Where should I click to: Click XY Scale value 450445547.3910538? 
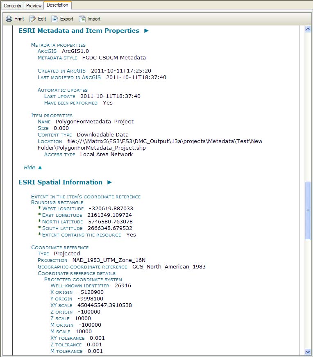pyautogui.click(x=104, y=305)
